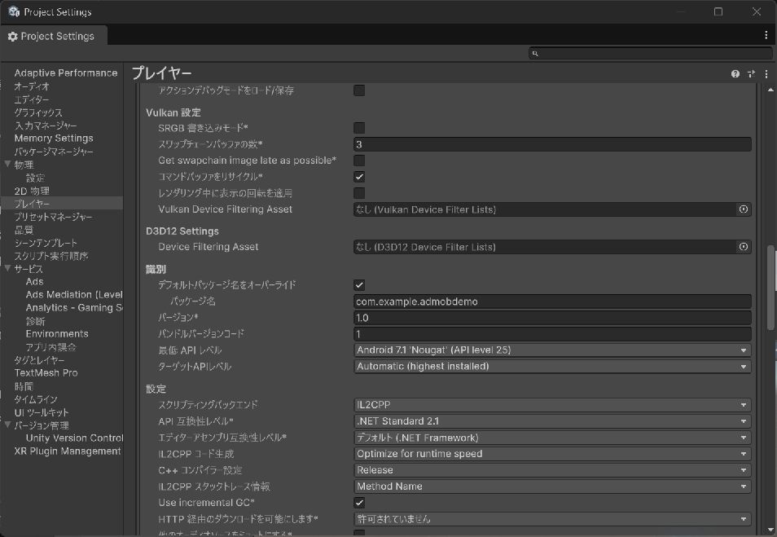Image resolution: width=777 pixels, height=537 pixels.
Task: Select パッケージマネージャー in sidebar
Action: point(54,152)
